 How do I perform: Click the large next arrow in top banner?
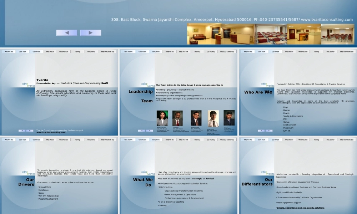point(90,33)
